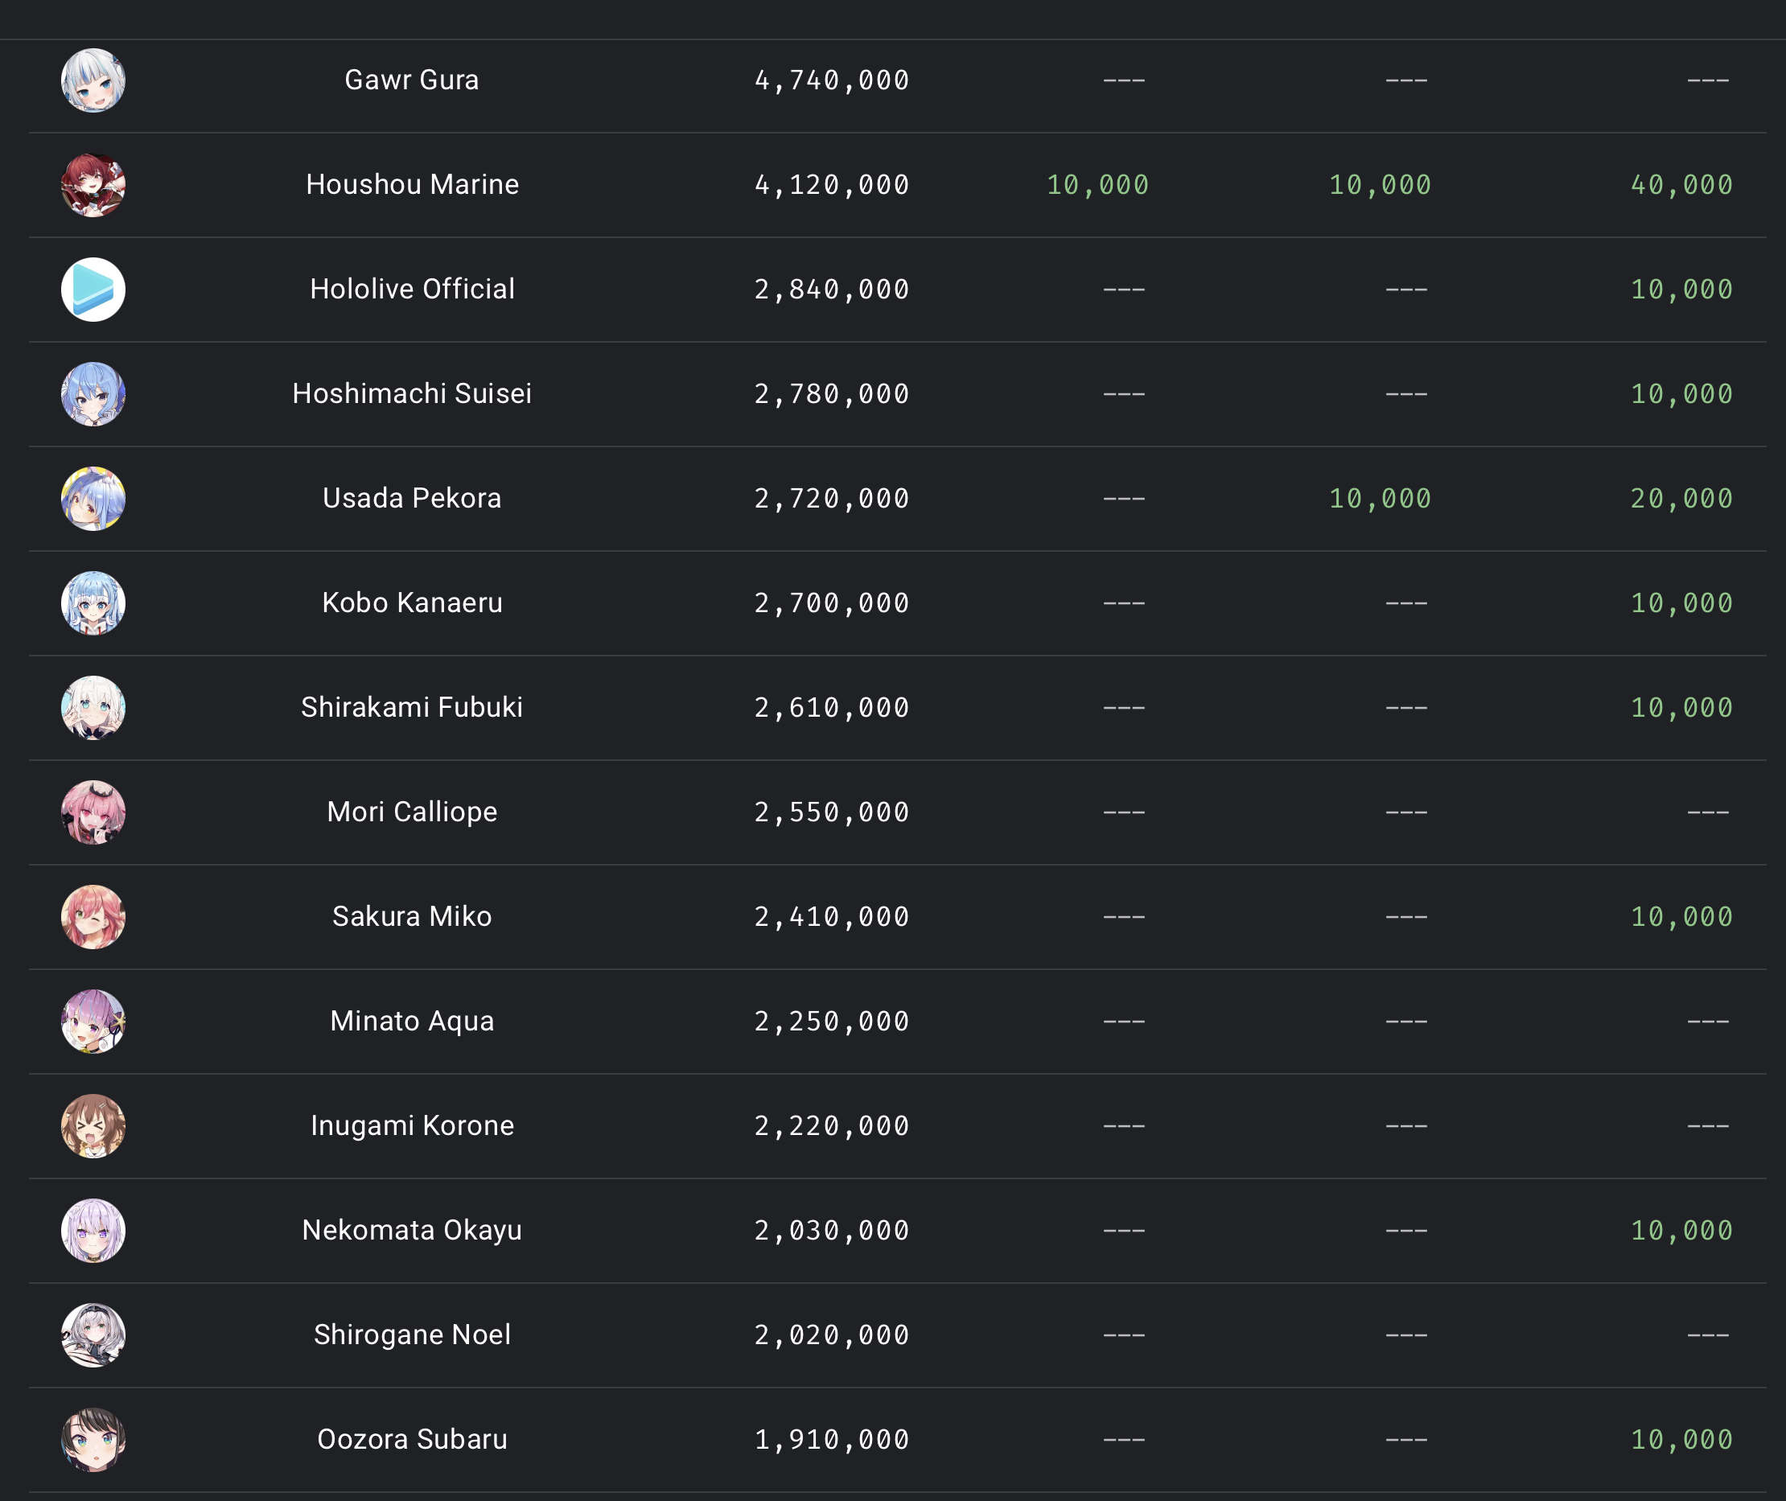Open the Shirogane Noel channel link
Image resolution: width=1786 pixels, height=1501 pixels.
pyautogui.click(x=412, y=1334)
